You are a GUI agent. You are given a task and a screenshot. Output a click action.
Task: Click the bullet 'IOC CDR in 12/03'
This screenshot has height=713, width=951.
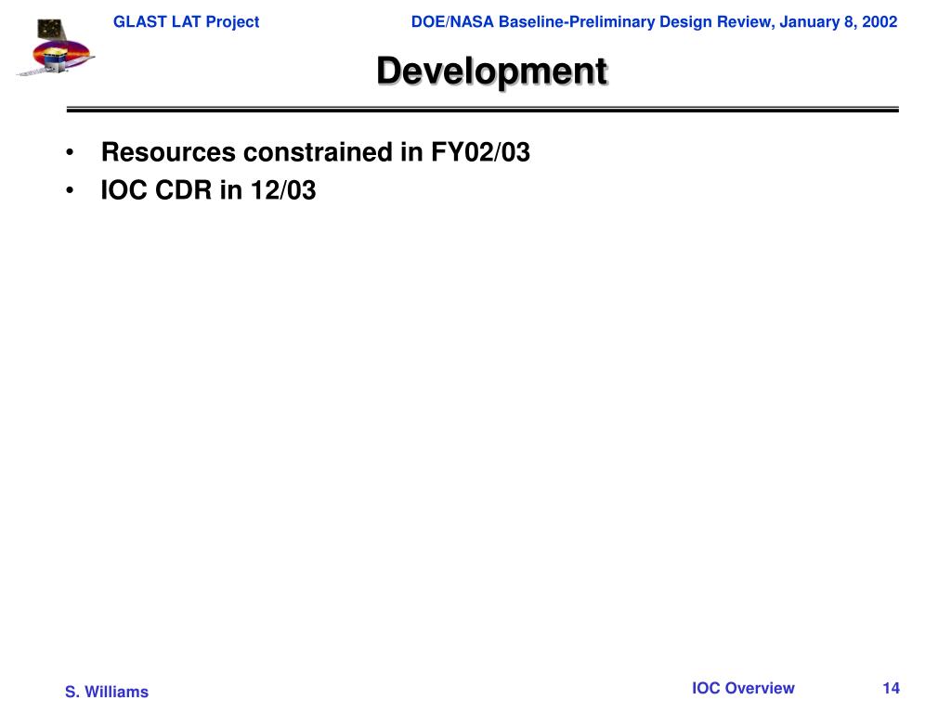tap(208, 189)
